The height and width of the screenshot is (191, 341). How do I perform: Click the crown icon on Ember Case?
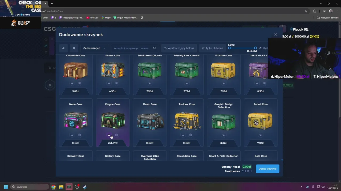tap(109, 83)
